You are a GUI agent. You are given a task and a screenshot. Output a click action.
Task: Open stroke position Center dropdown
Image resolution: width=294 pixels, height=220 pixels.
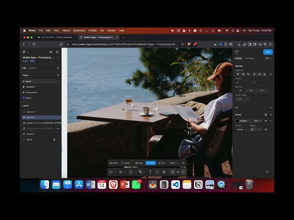click(x=242, y=129)
